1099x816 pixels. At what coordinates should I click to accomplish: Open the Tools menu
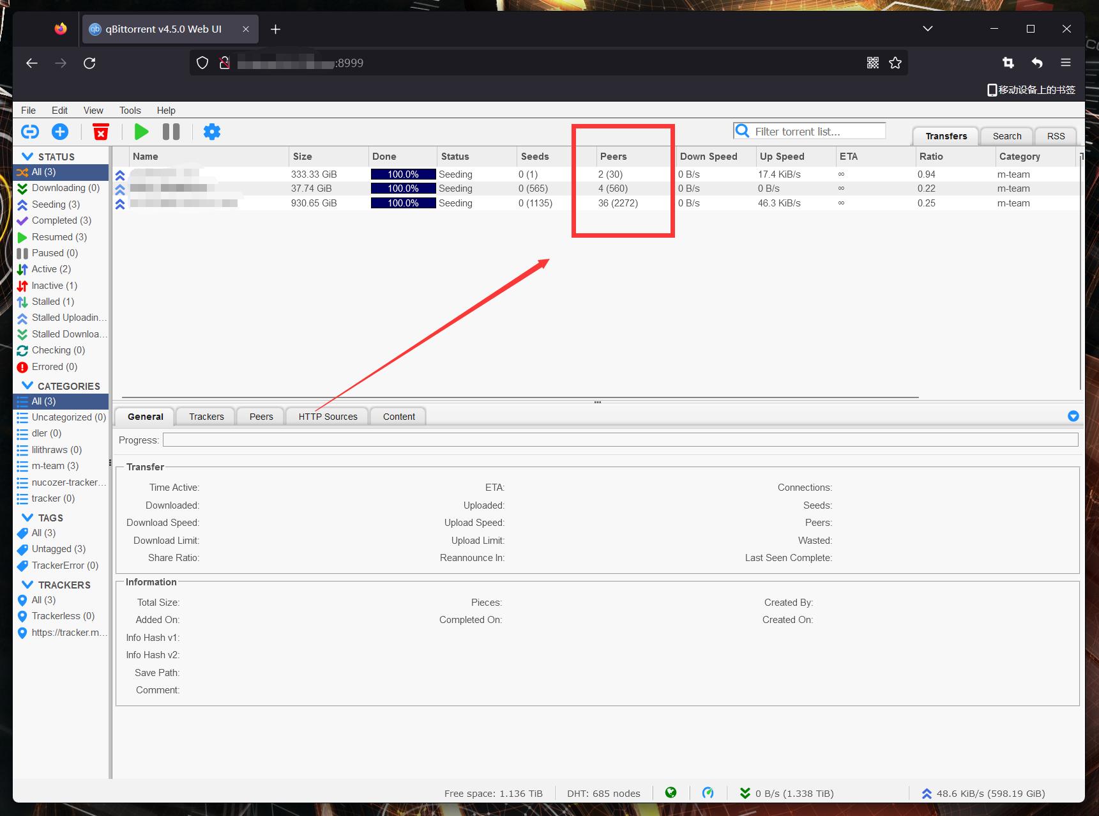click(x=130, y=111)
